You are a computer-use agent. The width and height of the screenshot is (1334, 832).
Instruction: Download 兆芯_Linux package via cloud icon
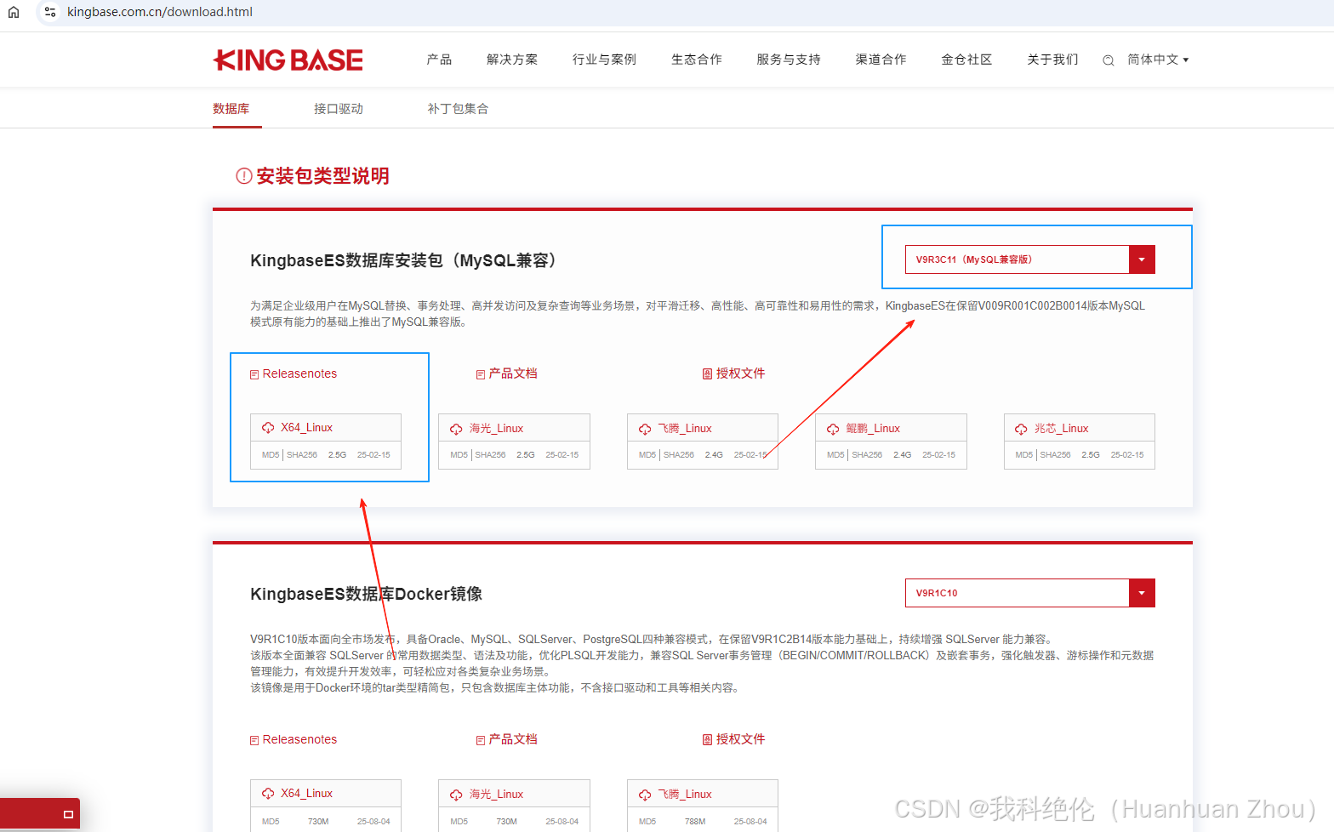(x=1021, y=429)
